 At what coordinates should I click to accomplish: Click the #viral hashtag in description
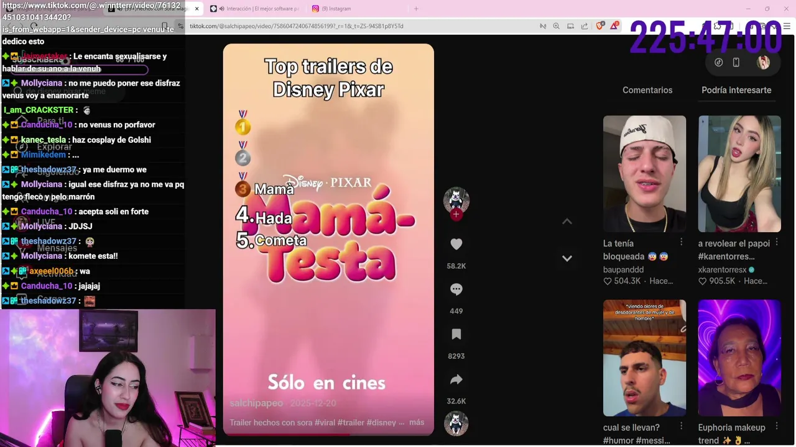click(325, 422)
